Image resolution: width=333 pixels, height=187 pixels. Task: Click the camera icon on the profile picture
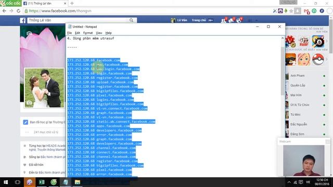[29, 103]
